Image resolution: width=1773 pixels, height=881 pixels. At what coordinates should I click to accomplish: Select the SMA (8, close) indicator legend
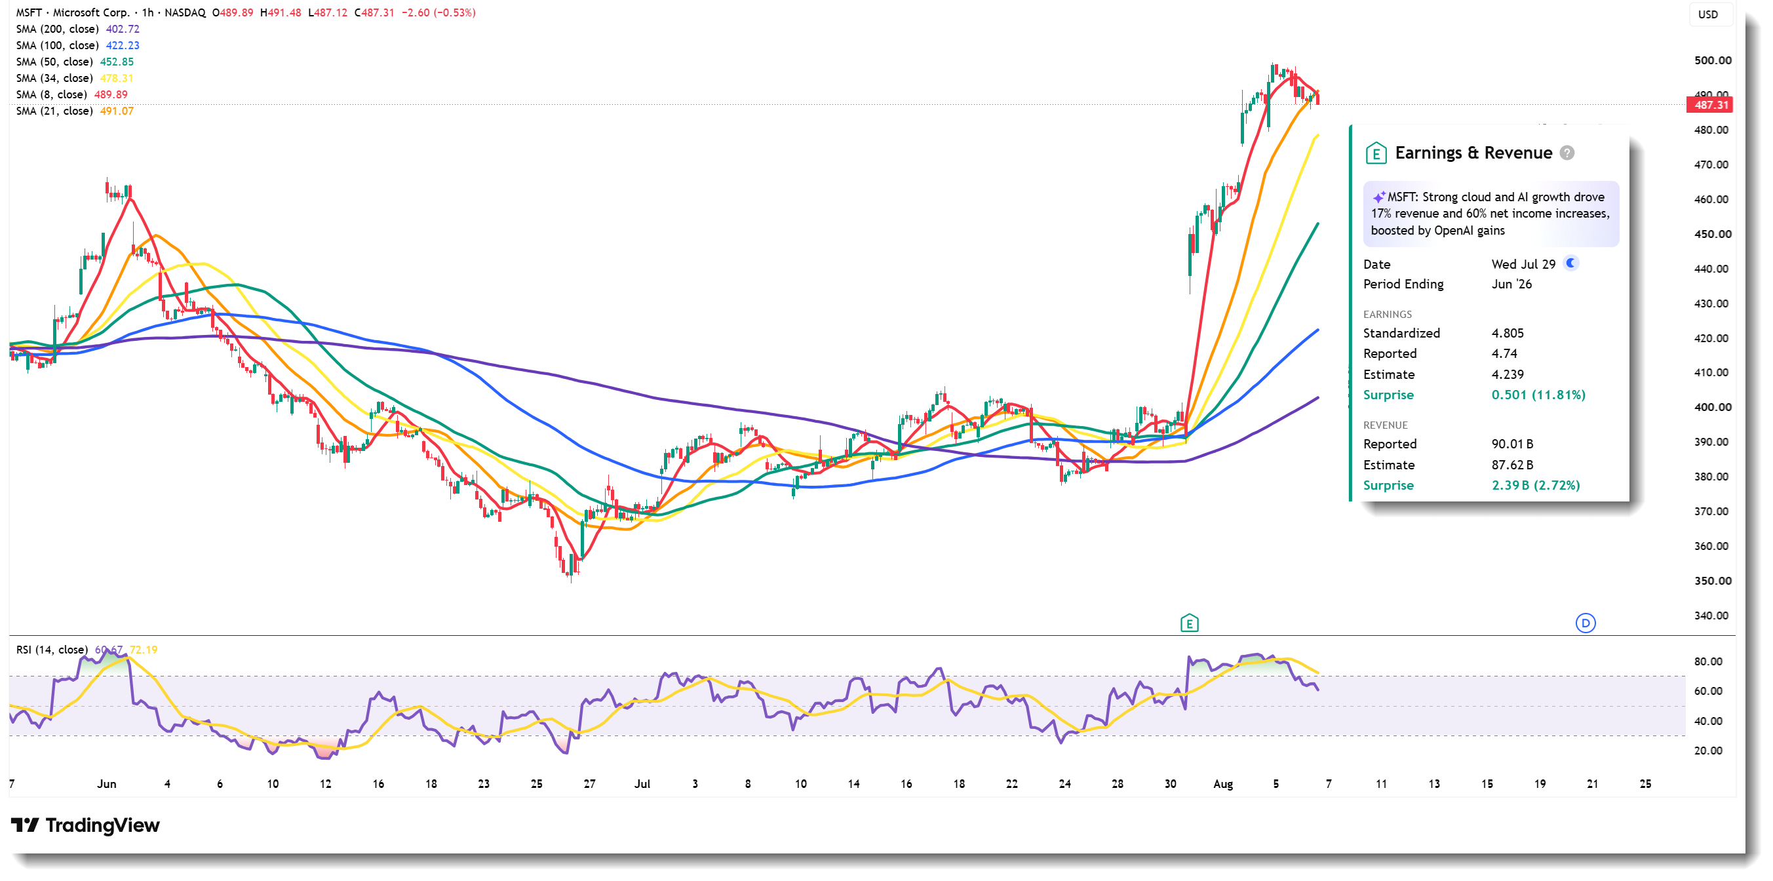[x=52, y=95]
